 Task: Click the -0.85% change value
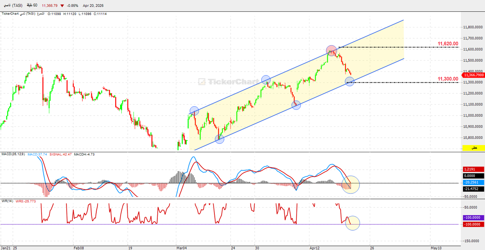[x=73, y=6]
